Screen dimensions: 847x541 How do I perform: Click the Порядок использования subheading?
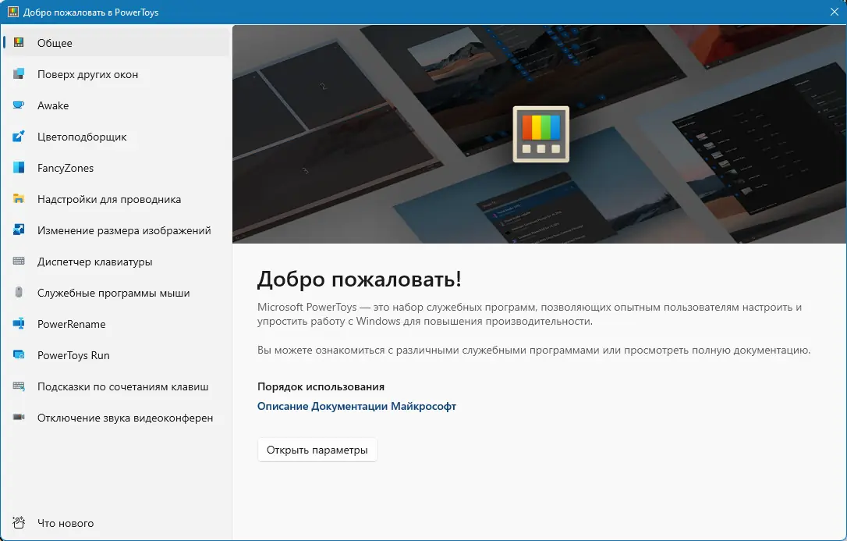click(x=321, y=386)
